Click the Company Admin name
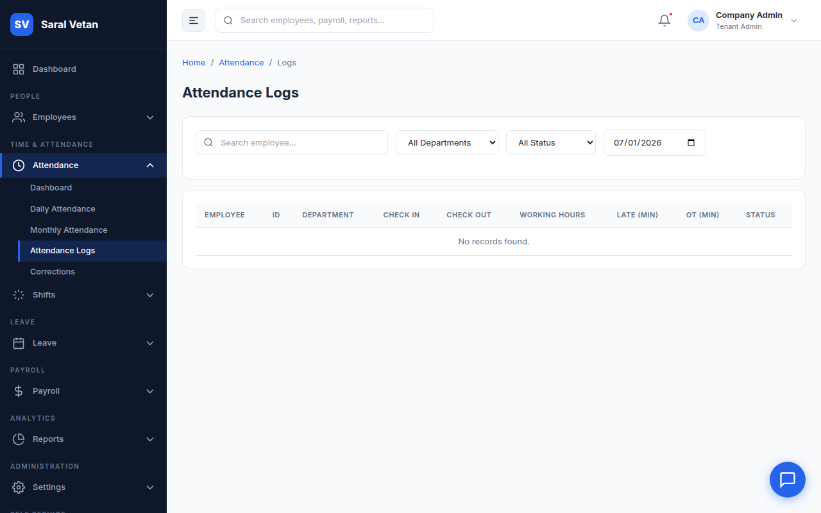The height and width of the screenshot is (513, 821). (749, 15)
